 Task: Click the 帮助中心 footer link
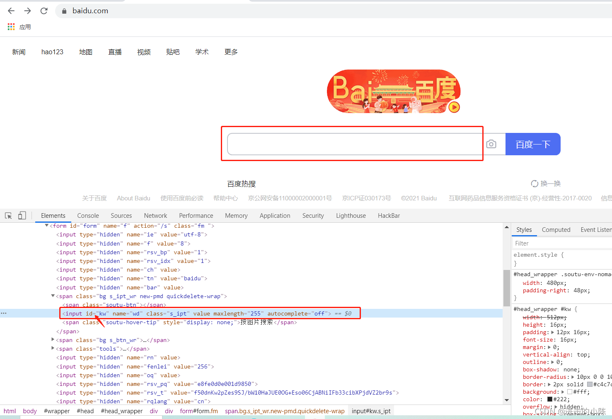coord(226,198)
